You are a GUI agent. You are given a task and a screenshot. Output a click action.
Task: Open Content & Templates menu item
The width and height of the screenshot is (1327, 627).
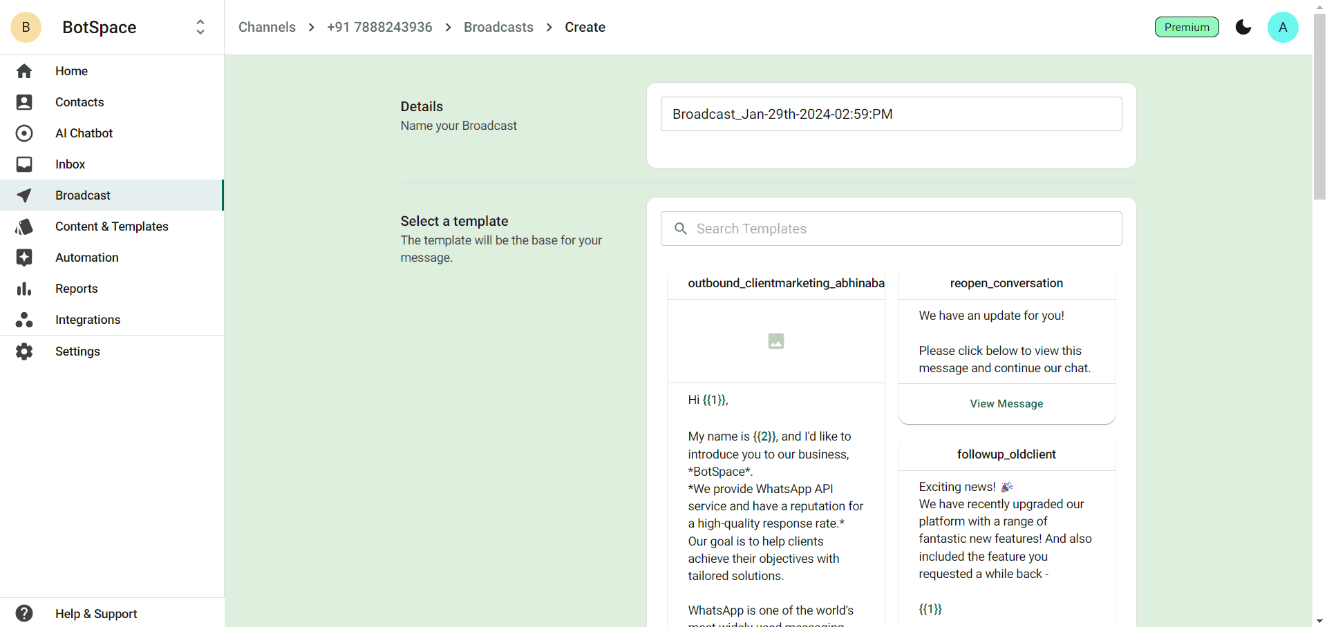pyautogui.click(x=112, y=226)
